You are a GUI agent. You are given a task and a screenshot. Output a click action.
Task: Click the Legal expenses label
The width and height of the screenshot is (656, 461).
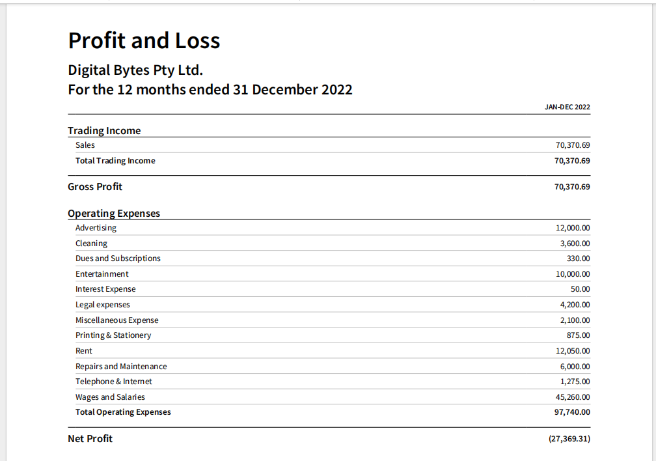click(103, 305)
